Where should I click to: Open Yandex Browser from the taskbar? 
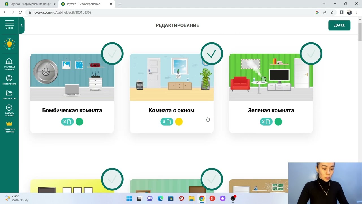pyautogui.click(x=212, y=199)
